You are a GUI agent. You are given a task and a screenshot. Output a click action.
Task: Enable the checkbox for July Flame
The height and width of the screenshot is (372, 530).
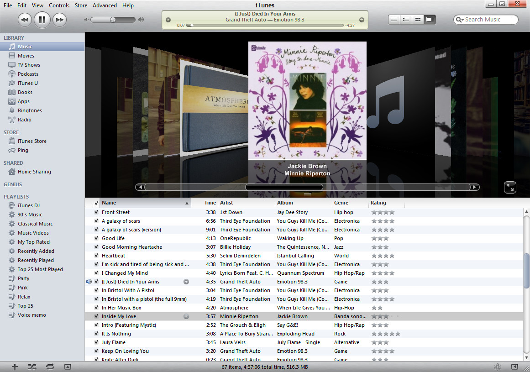(97, 342)
